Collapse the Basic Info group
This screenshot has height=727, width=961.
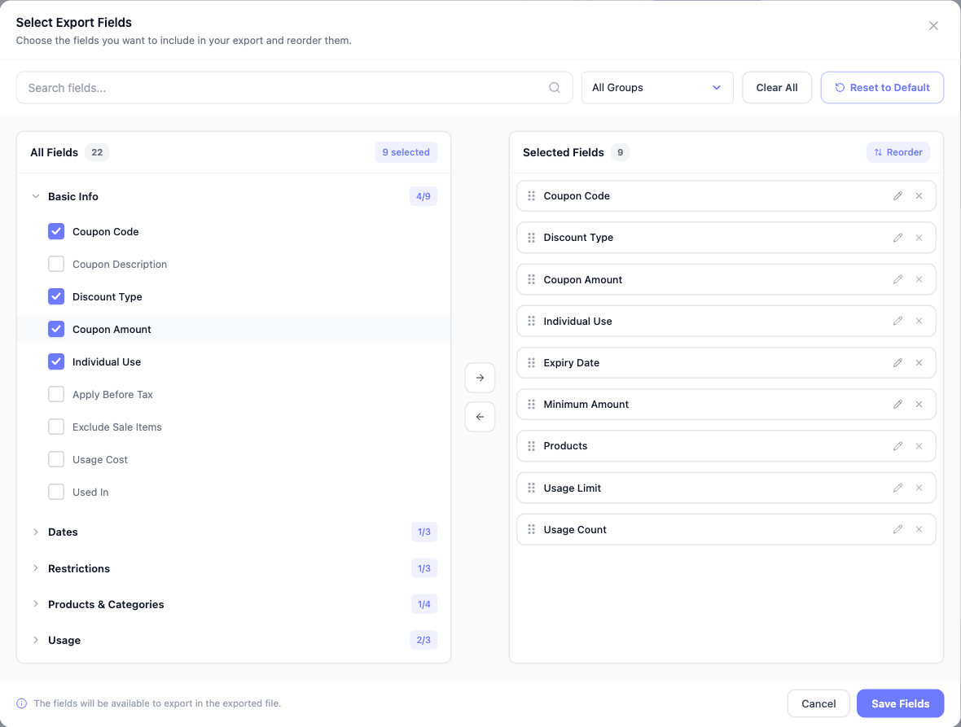point(36,196)
